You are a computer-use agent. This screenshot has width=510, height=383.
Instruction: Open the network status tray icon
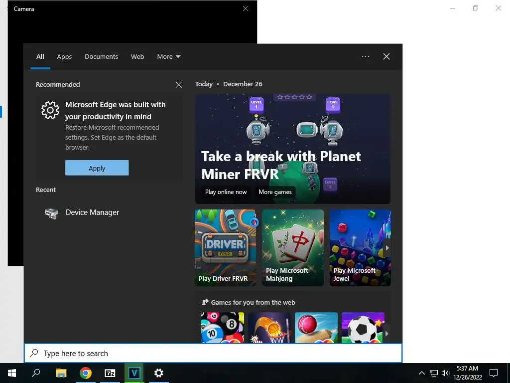[434, 373]
